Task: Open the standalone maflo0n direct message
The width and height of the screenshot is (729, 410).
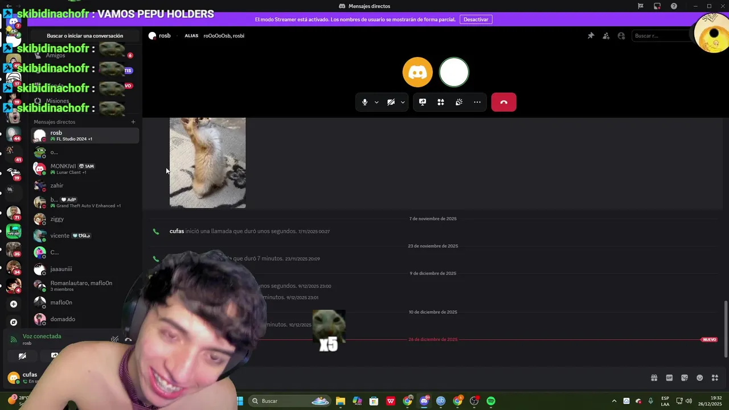Action: coord(85,302)
